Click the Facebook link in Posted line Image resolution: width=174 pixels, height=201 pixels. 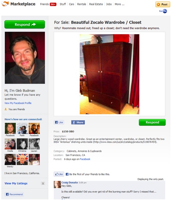pos(85,159)
